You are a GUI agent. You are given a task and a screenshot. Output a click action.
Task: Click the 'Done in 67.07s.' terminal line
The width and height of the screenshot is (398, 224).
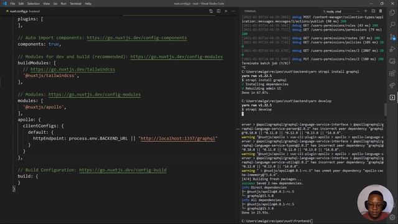click(x=256, y=93)
